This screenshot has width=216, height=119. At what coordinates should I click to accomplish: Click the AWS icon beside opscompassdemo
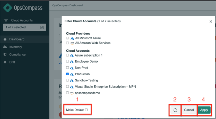[72, 93]
